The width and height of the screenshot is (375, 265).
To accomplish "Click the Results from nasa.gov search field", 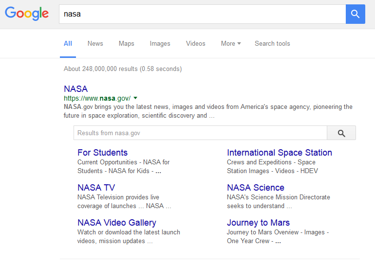I will pyautogui.click(x=200, y=133).
